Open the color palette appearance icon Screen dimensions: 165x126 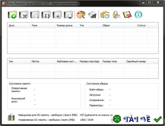coord(81,15)
